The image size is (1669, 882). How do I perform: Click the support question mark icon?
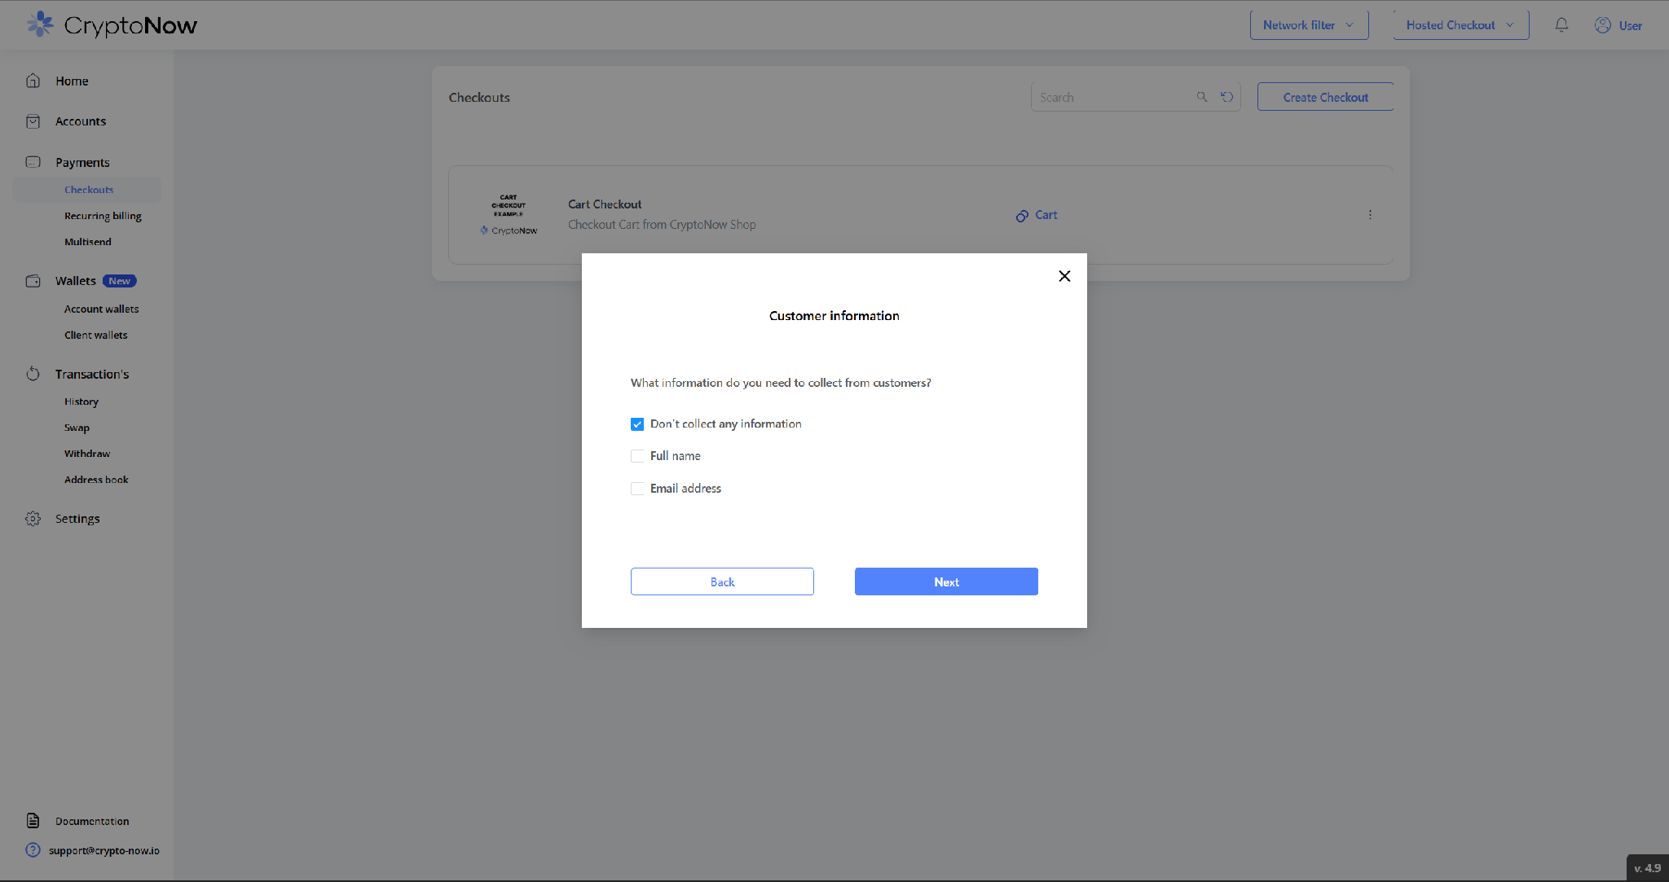point(33,849)
